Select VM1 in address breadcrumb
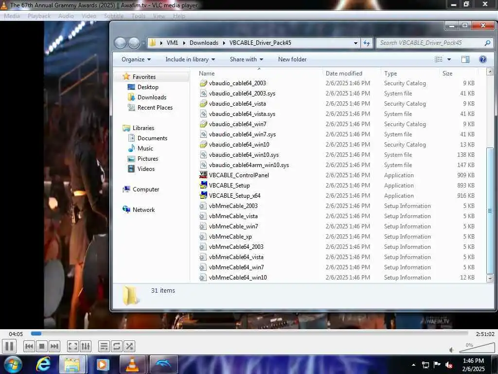This screenshot has height=374, width=498. click(172, 43)
